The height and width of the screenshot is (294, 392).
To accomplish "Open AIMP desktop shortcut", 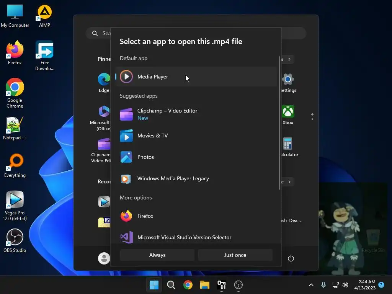I will tap(44, 16).
